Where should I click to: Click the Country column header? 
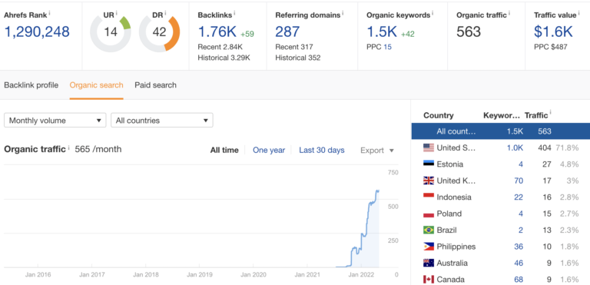coord(439,115)
